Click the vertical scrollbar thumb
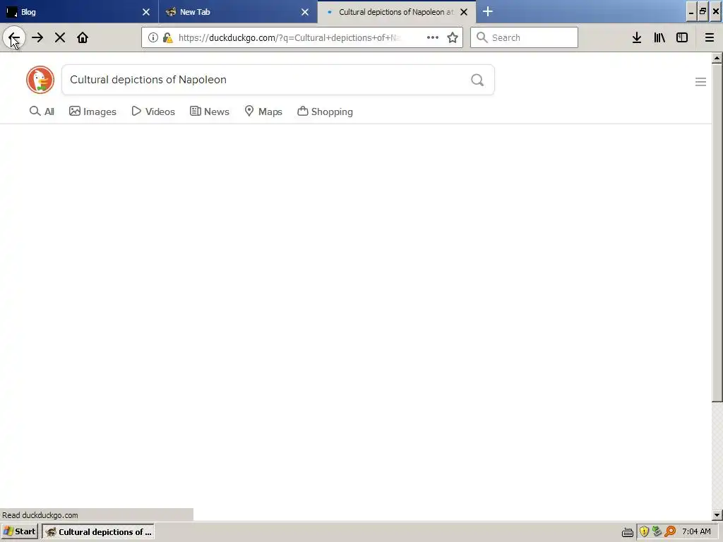 717,233
